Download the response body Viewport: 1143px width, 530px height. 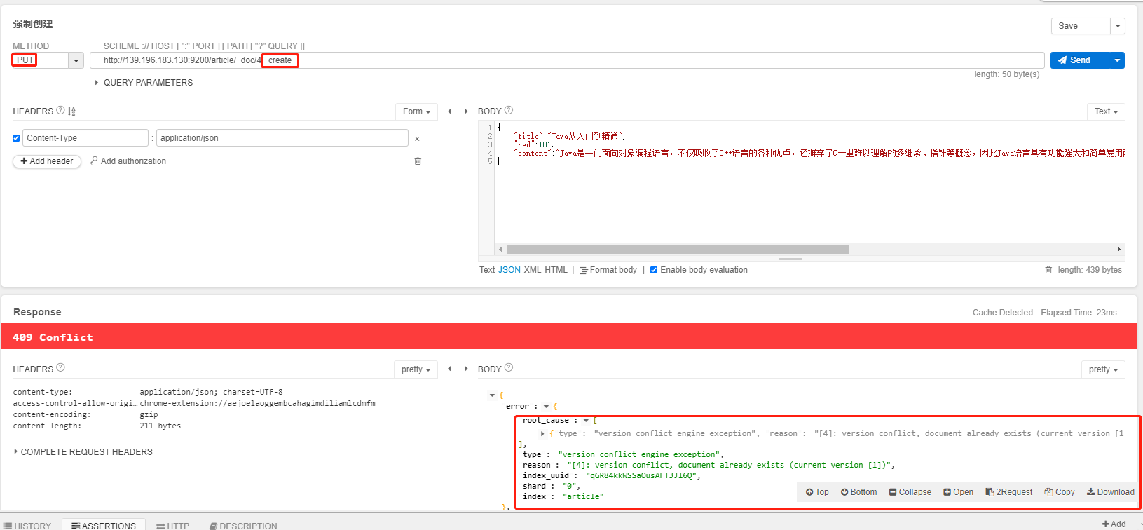[x=1111, y=492]
